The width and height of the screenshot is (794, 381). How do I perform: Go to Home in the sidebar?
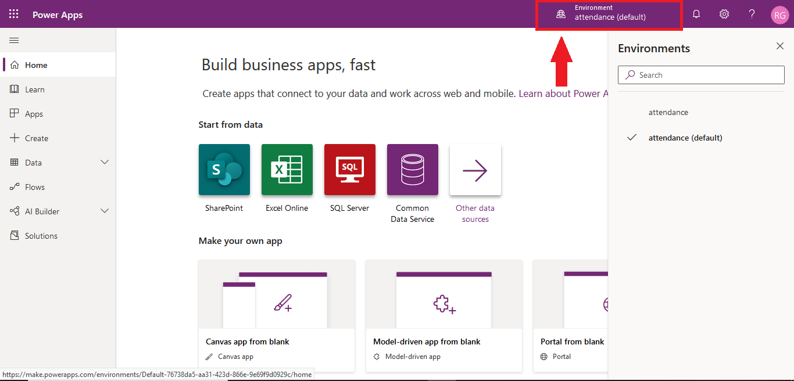[58, 65]
